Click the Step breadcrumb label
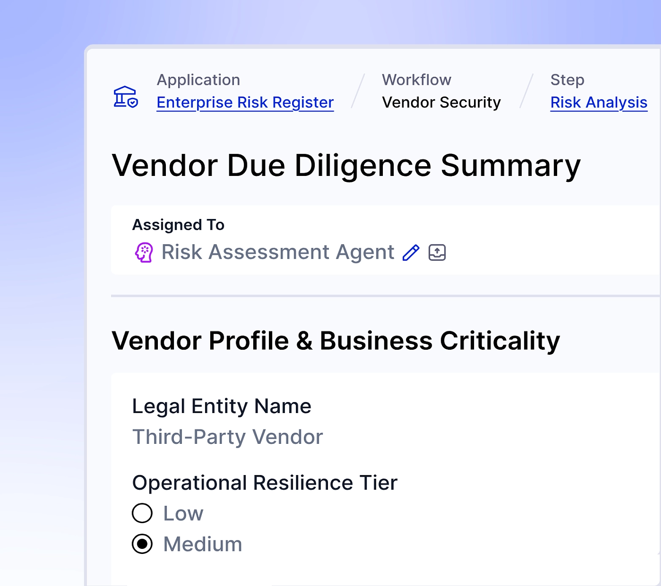This screenshot has height=586, width=661. (567, 80)
